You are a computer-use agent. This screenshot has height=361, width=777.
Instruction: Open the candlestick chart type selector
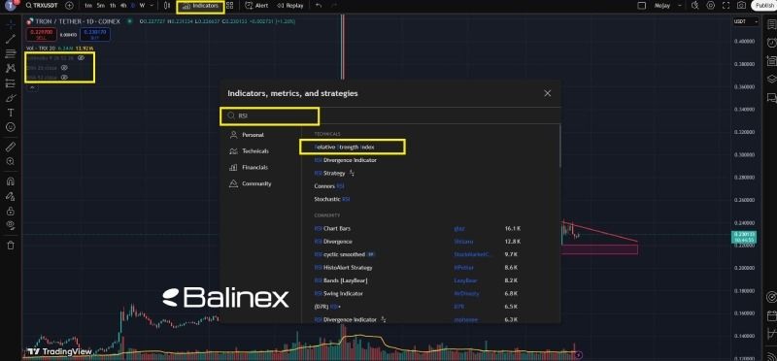coord(167,6)
